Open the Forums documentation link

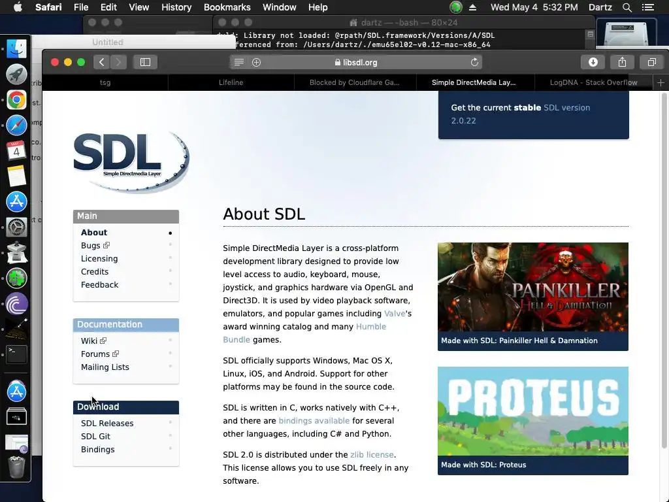[x=100, y=354]
